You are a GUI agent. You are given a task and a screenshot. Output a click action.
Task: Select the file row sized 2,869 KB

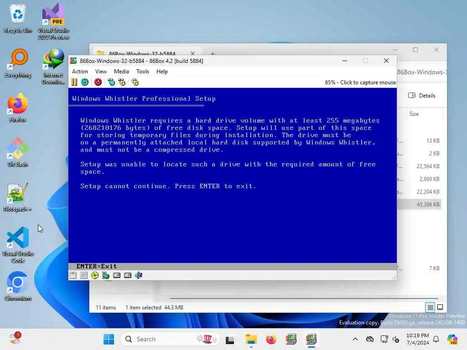click(420, 179)
